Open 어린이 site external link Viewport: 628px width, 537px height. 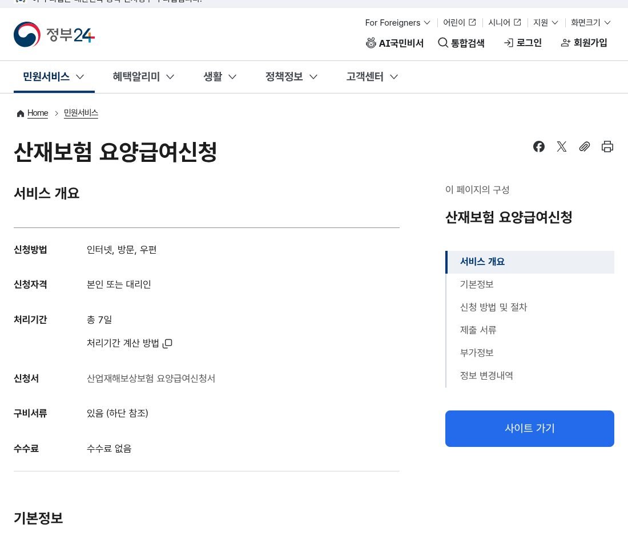(460, 22)
